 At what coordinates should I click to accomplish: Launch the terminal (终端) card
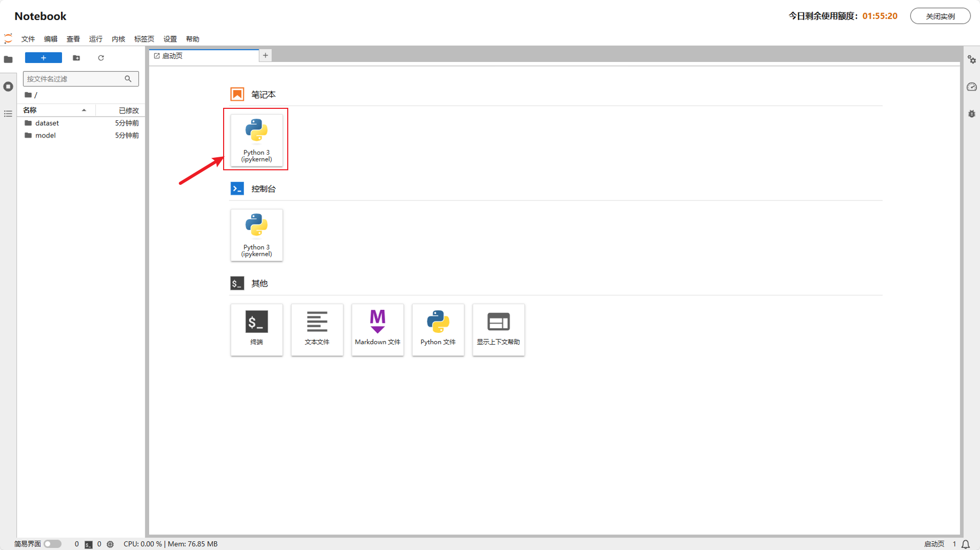coord(256,330)
